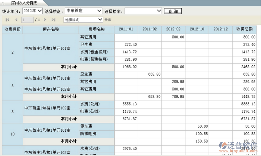This screenshot has height=156, width=261.
Task: Click 电费(公摊) in month 8 group
Action: (x=90, y=111)
